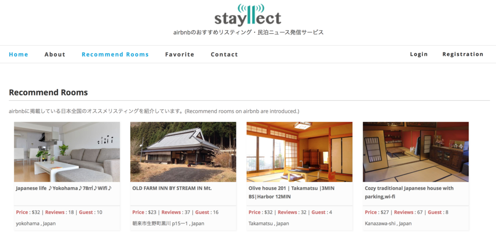
Task: Go to the About page
Action: [x=55, y=54]
